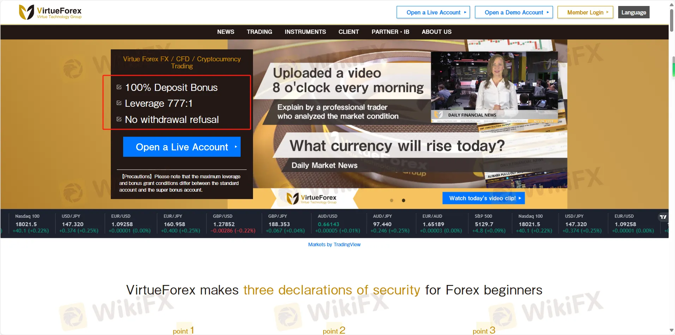The width and height of the screenshot is (675, 335).
Task: Click the checkmark beside Leverage 777:1
Action: pos(119,103)
